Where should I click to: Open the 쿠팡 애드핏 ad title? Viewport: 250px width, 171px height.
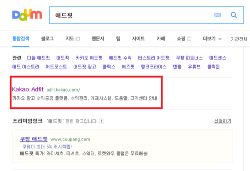pyautogui.click(x=34, y=139)
